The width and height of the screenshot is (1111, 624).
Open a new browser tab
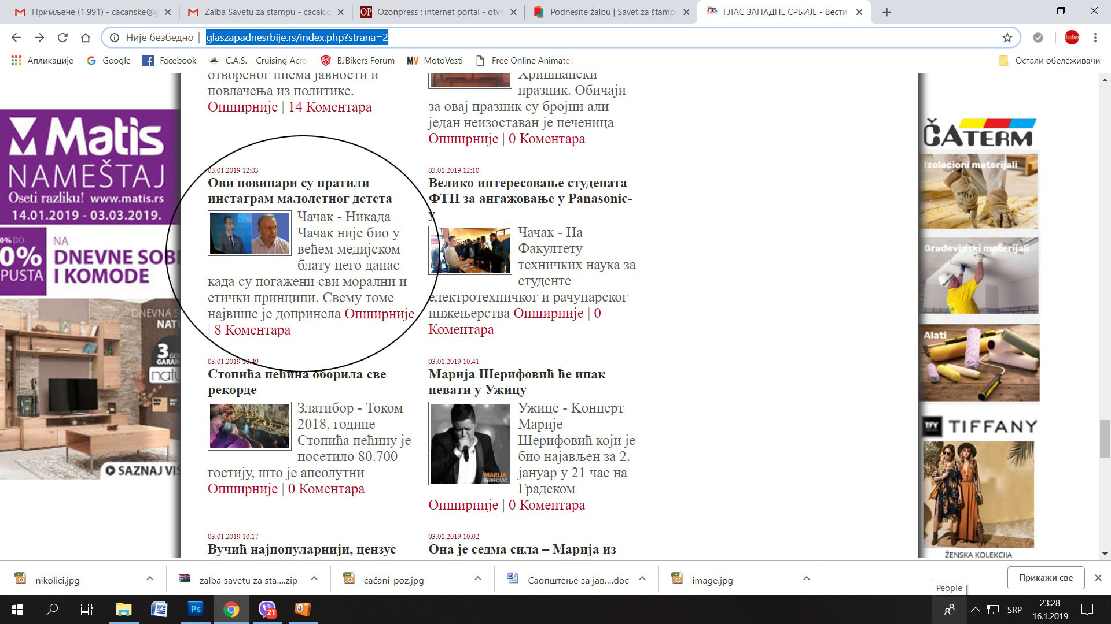pyautogui.click(x=886, y=12)
